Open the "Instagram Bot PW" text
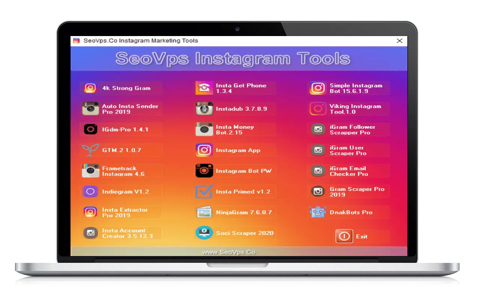Screen dimensions: 479x300 click(x=244, y=171)
